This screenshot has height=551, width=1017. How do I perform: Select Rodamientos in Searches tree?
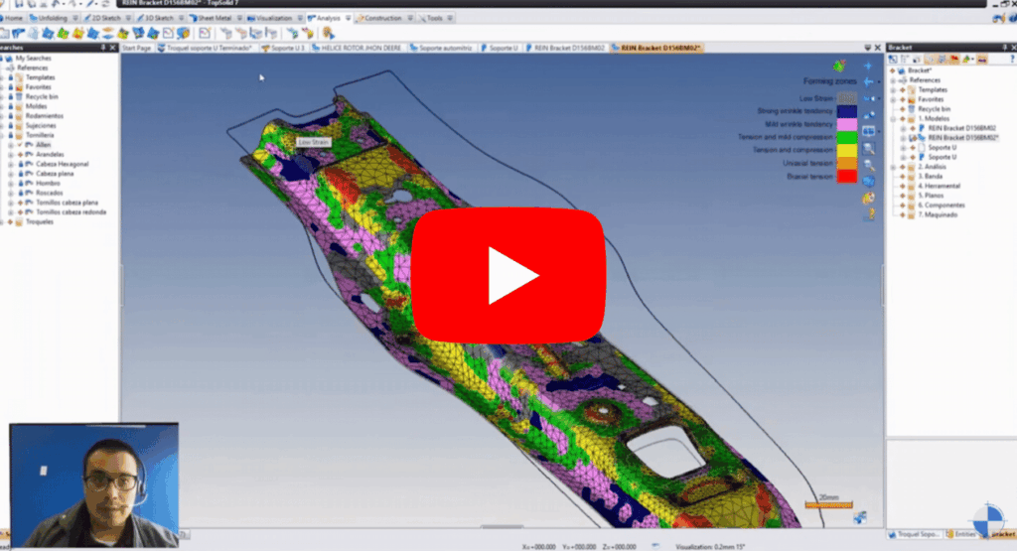click(x=45, y=116)
